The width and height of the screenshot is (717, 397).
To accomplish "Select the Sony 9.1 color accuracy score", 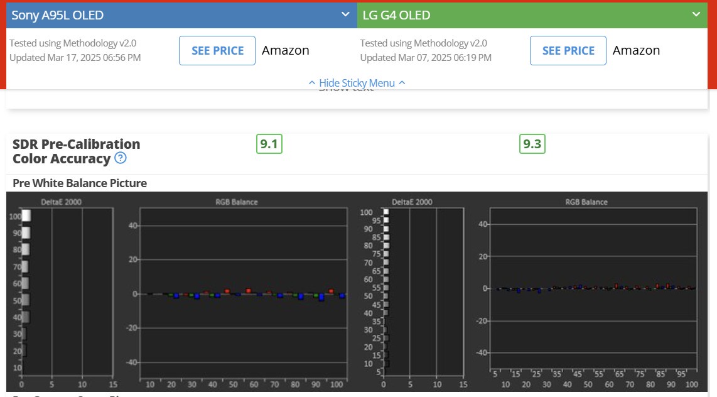I will [269, 144].
